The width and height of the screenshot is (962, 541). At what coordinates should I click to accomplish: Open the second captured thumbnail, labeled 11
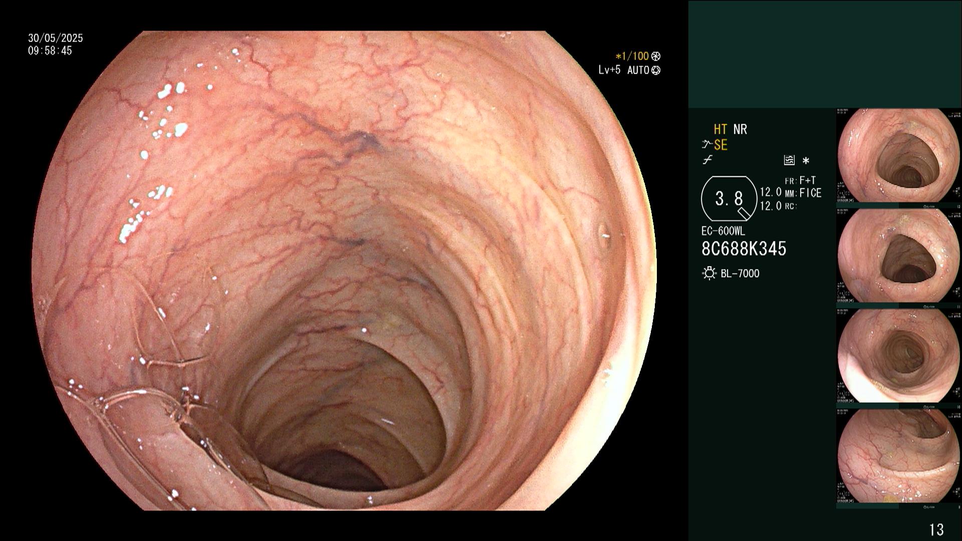point(898,255)
